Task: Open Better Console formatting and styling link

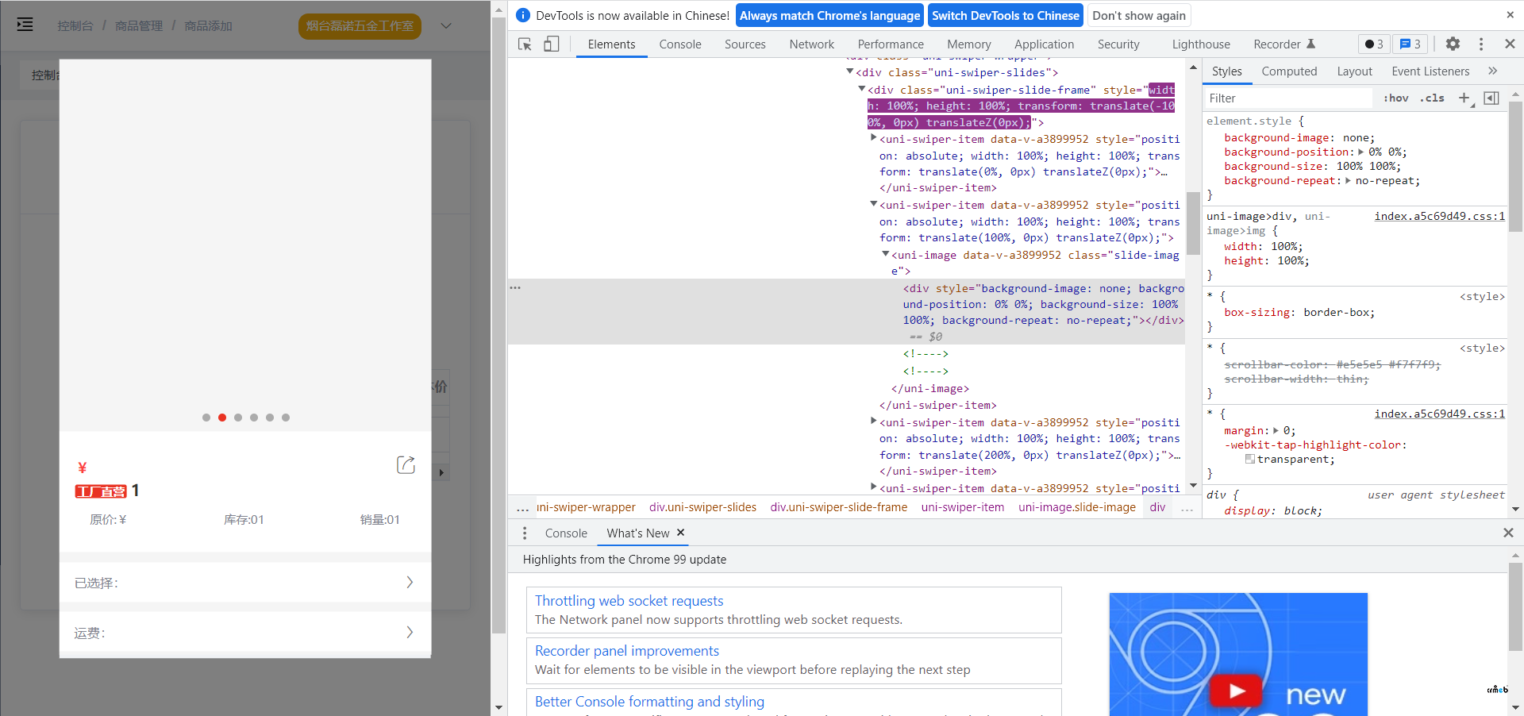Action: click(649, 702)
